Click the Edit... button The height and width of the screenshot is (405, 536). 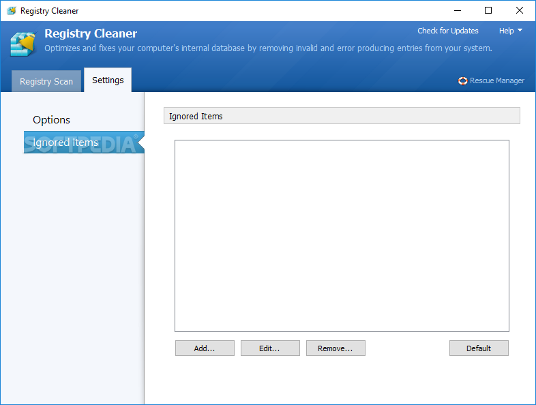[270, 348]
